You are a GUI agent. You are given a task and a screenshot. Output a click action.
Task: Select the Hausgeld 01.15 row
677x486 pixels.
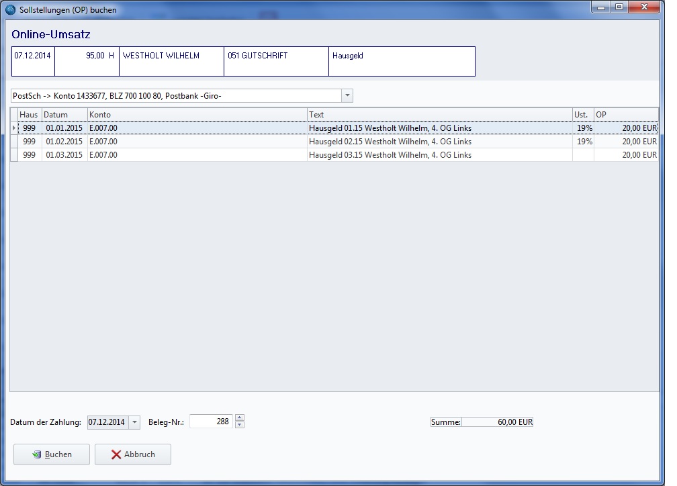click(x=390, y=128)
